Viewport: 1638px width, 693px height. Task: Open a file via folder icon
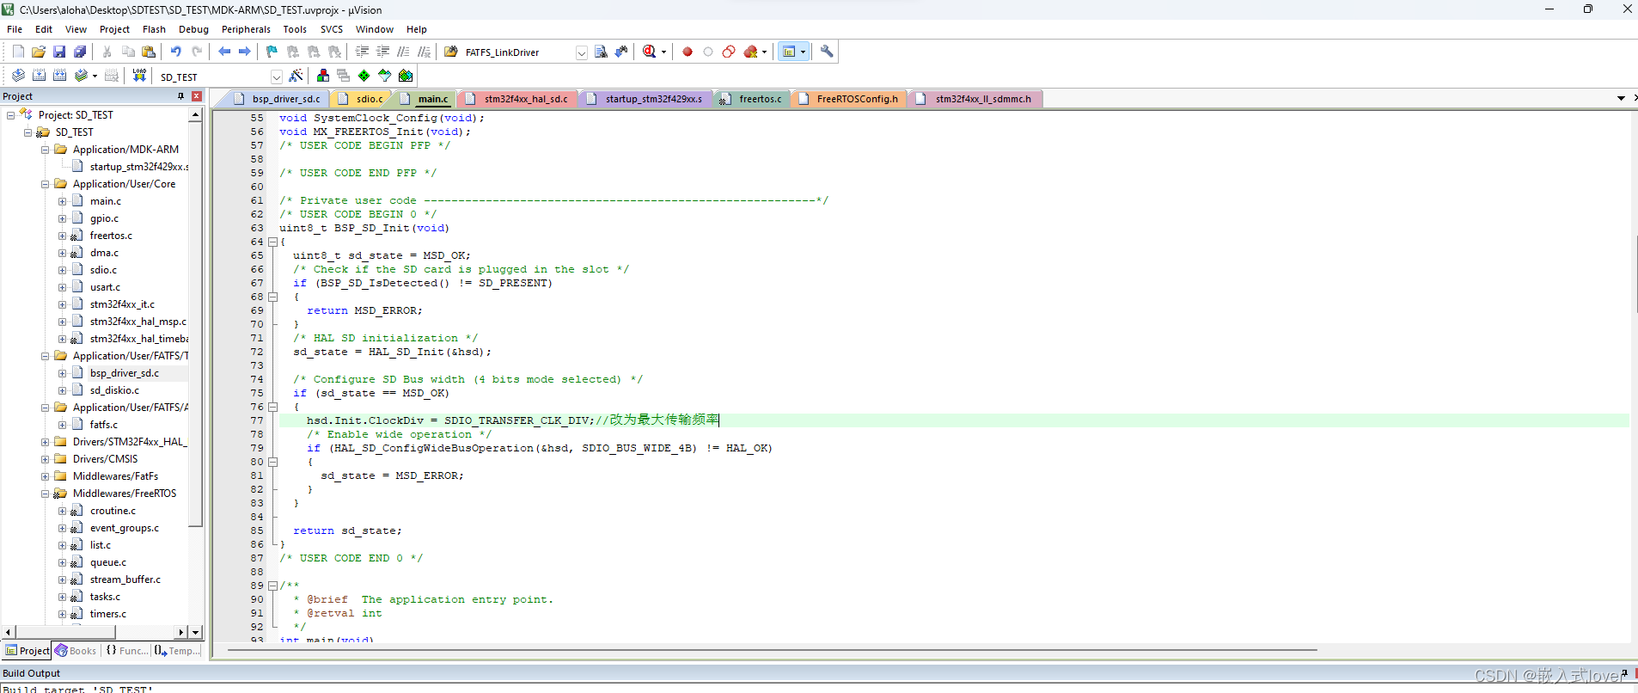pos(39,52)
